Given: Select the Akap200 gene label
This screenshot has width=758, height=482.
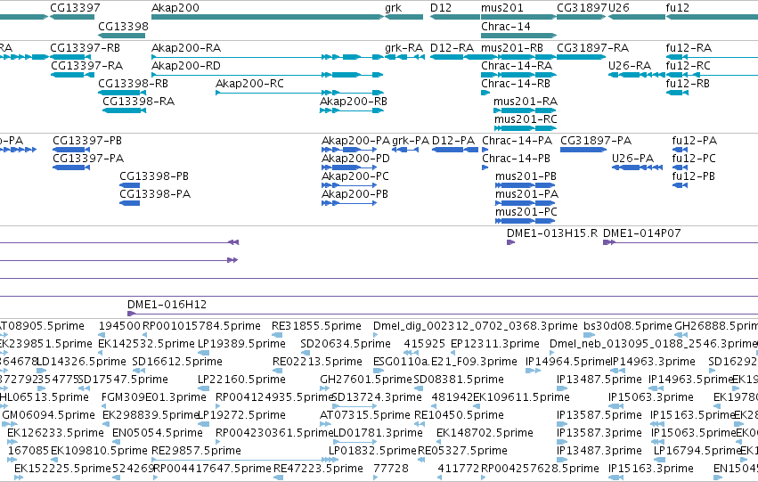Looking at the screenshot, I should click(x=175, y=8).
